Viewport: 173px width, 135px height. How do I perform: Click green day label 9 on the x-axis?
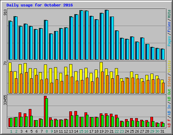(x=52, y=131)
